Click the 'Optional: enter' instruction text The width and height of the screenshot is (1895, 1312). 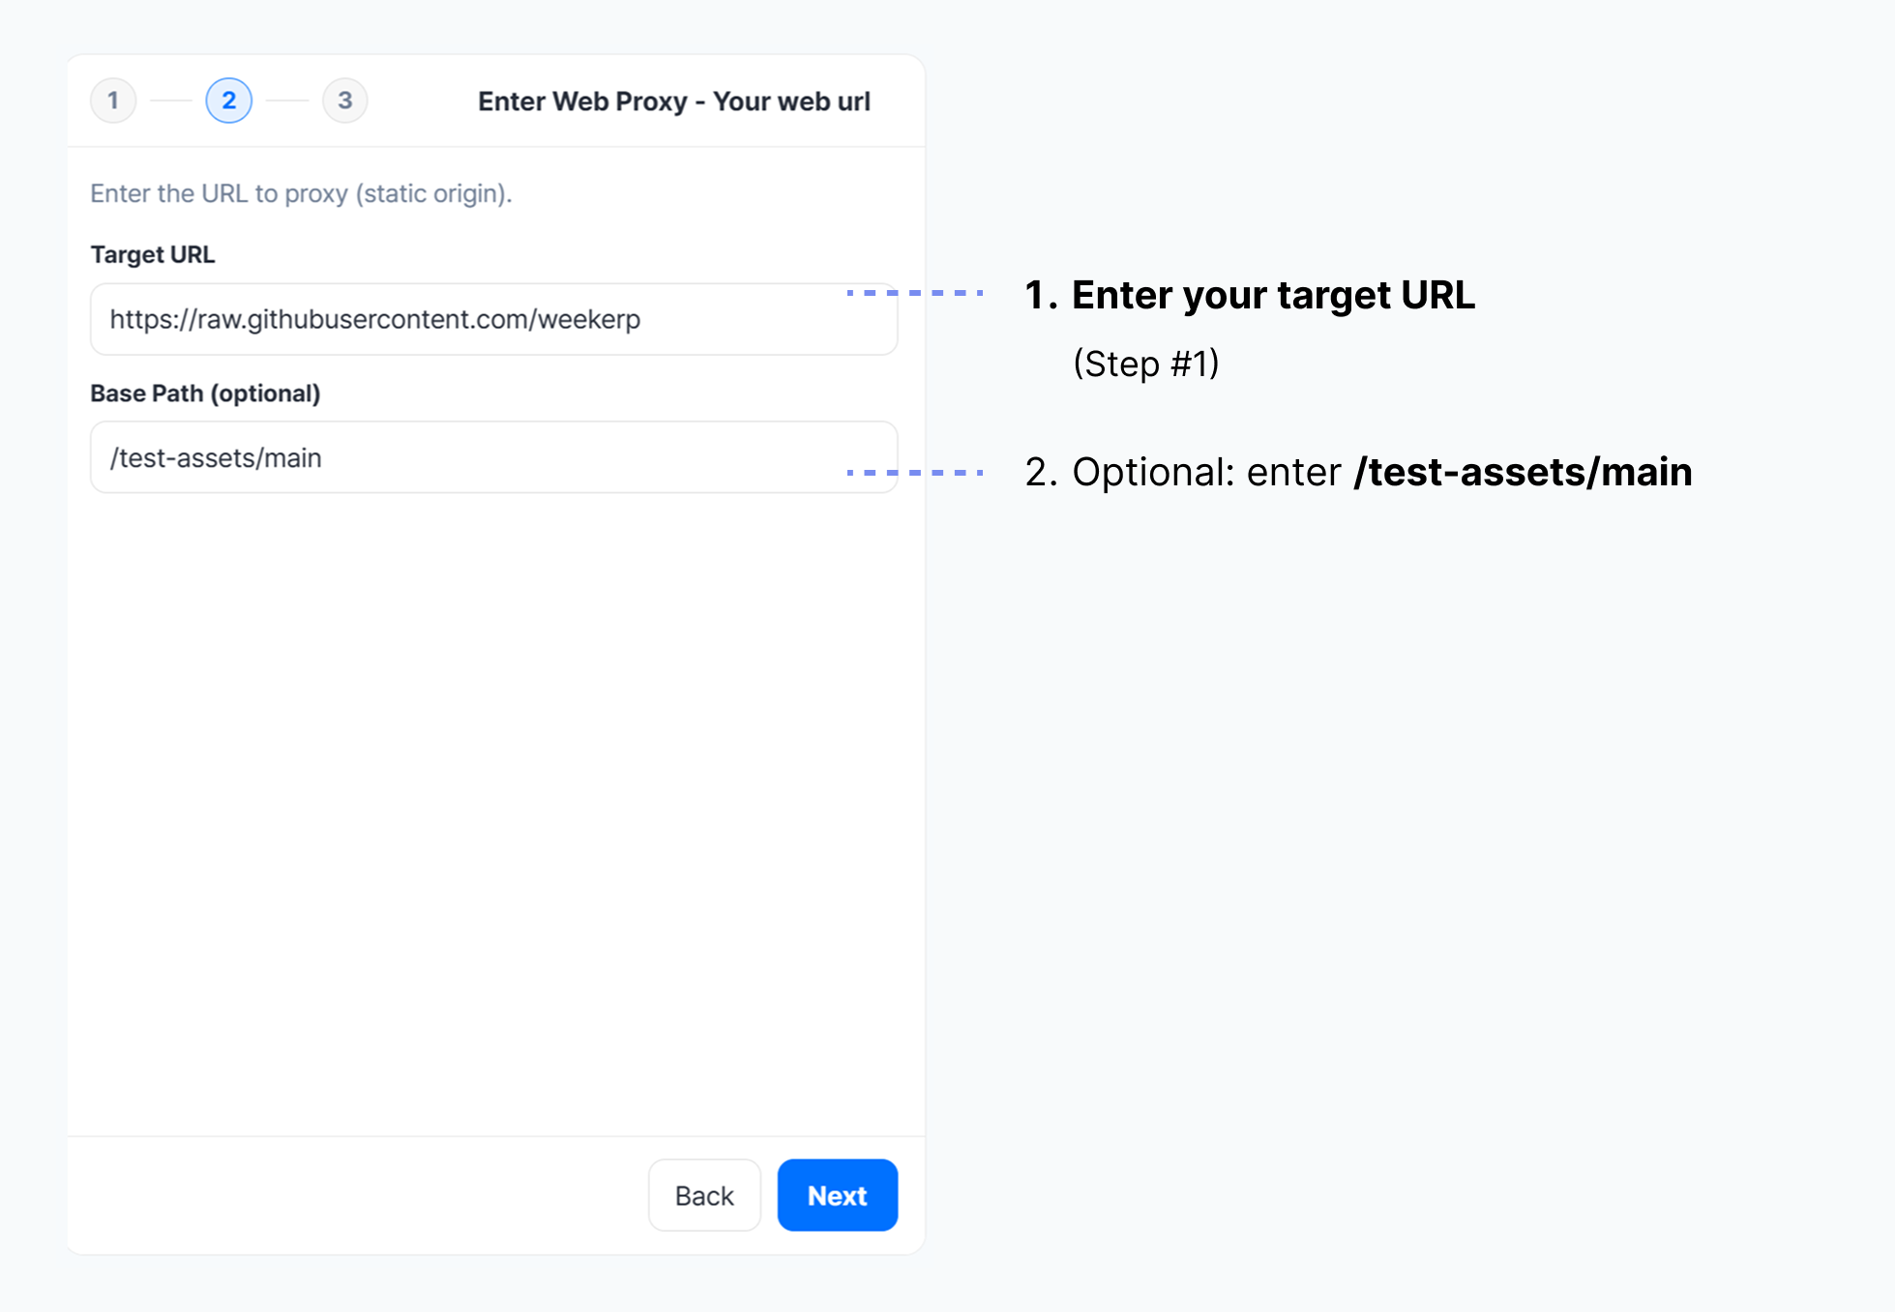click(1206, 473)
